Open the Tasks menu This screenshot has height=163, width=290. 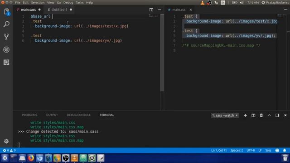80,3
